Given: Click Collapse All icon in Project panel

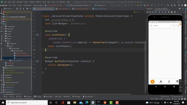Looking at the screenshot, I should point(23,9).
